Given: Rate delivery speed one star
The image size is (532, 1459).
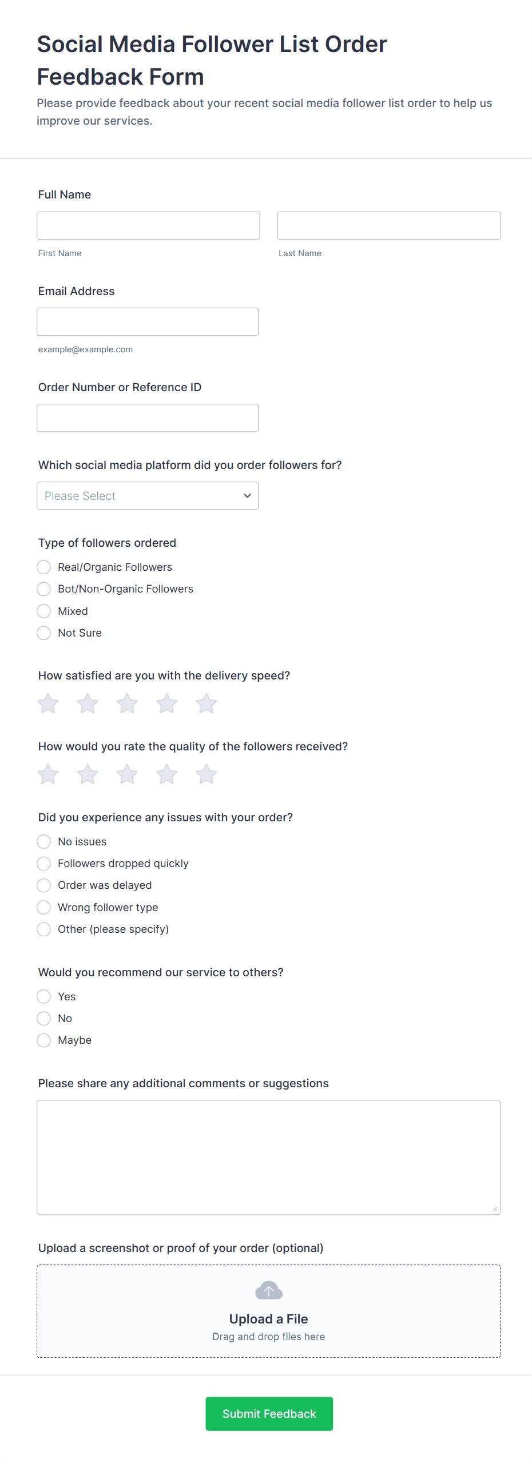Looking at the screenshot, I should [48, 703].
